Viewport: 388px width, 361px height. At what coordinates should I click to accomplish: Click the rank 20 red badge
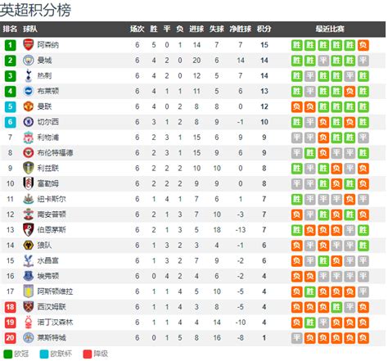(x=10, y=338)
